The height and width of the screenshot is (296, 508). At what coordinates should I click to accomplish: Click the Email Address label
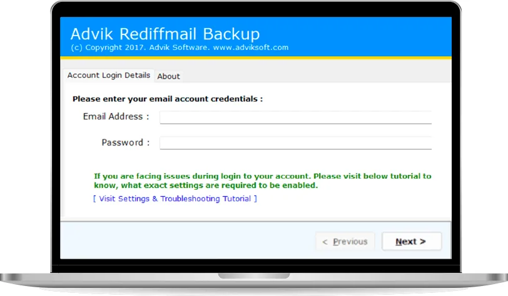(116, 117)
